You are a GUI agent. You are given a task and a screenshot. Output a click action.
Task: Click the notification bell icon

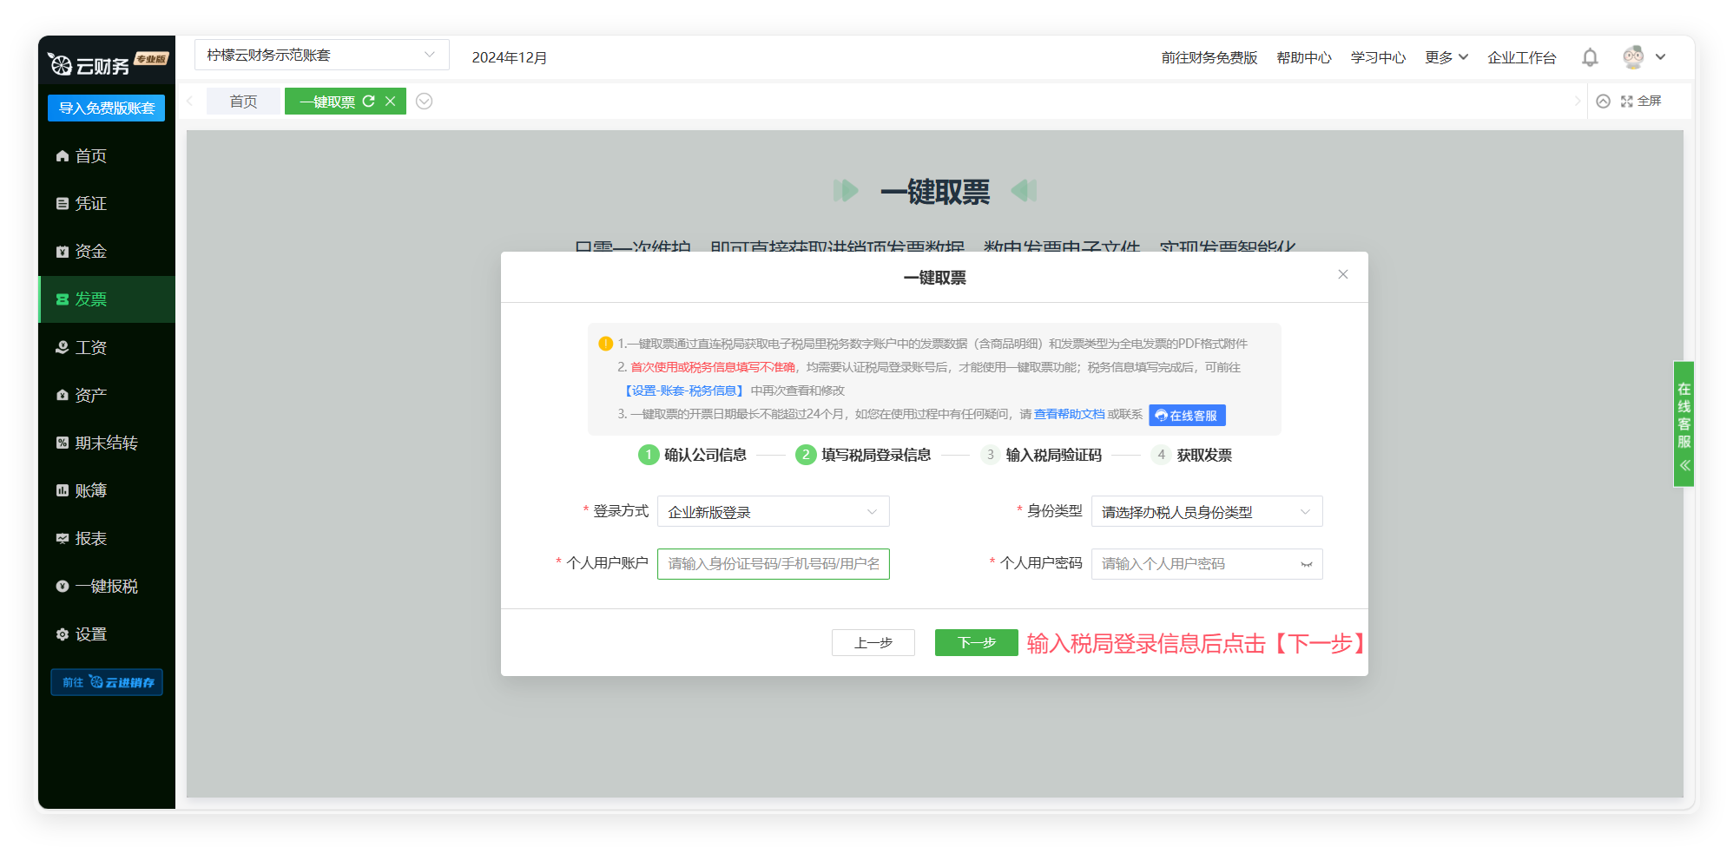click(x=1590, y=57)
